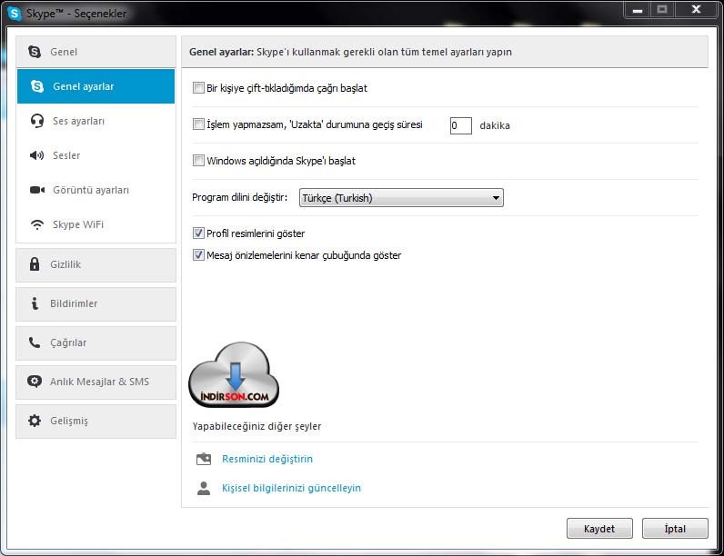Image resolution: width=724 pixels, height=556 pixels.
Task: Open the Bildirimler section
Action: 96,303
